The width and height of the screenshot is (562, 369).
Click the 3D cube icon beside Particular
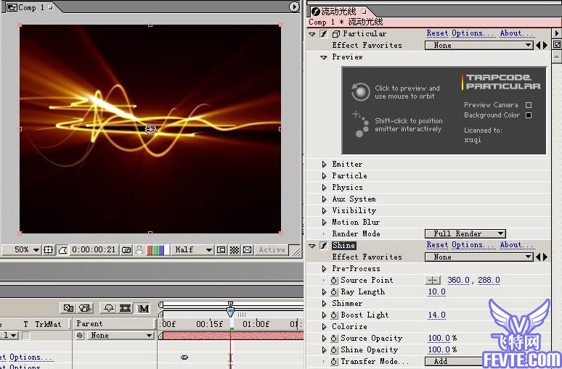336,34
